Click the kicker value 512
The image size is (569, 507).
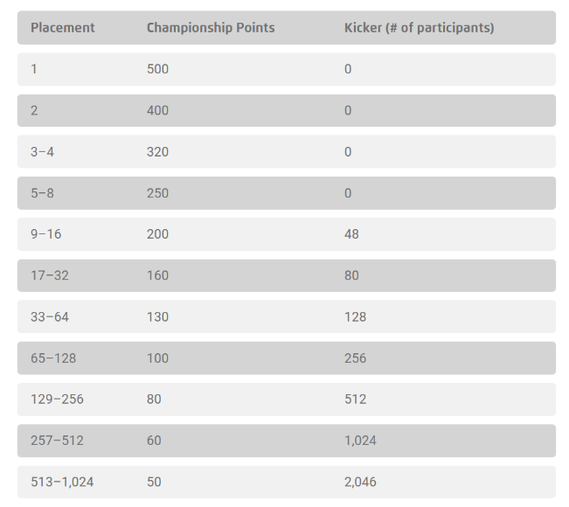pyautogui.click(x=355, y=399)
